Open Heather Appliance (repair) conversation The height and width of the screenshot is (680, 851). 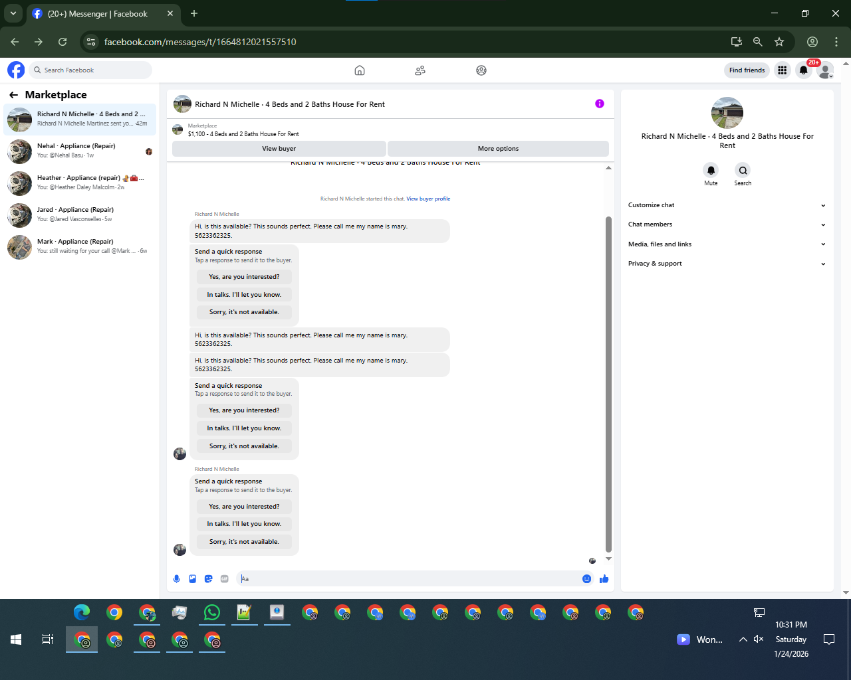(80, 183)
